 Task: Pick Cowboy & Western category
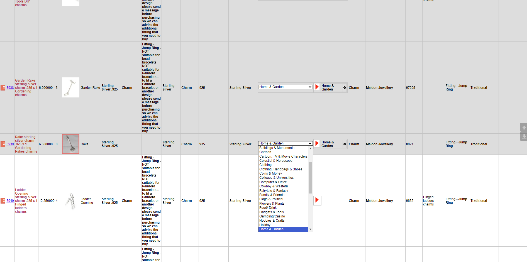(x=283, y=186)
